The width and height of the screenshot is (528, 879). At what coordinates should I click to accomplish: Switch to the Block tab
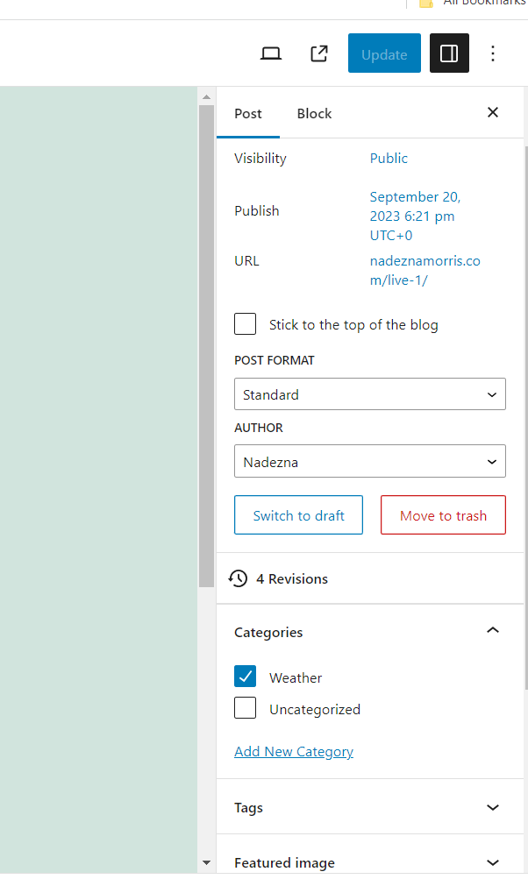click(x=314, y=114)
